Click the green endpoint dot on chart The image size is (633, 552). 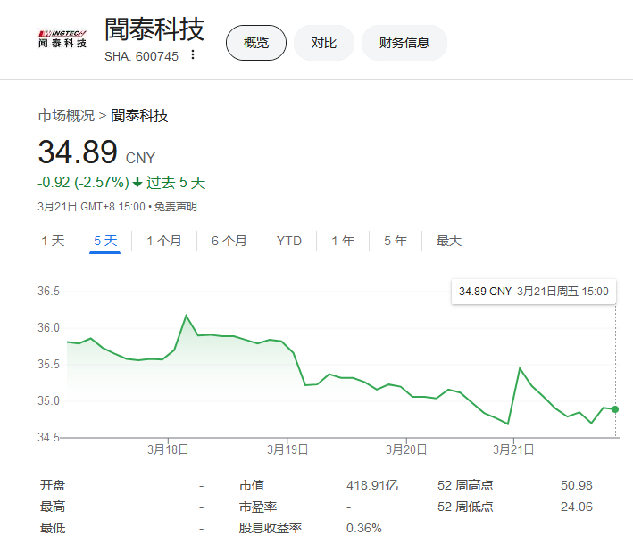pos(615,409)
